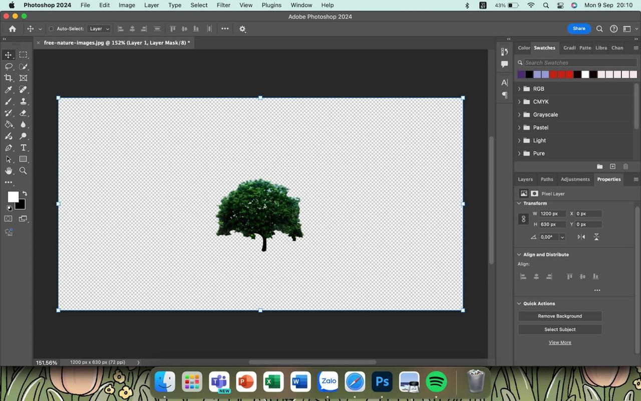Click the Flip Horizontal icon in Transform

[x=581, y=237]
